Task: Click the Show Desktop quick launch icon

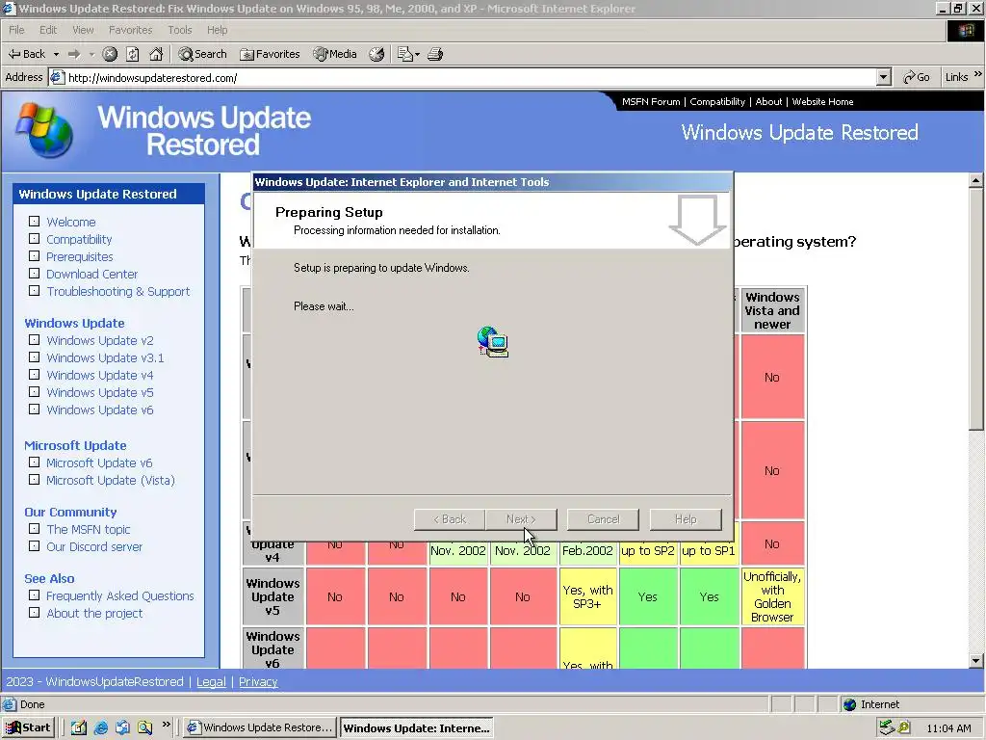Action: (x=79, y=727)
